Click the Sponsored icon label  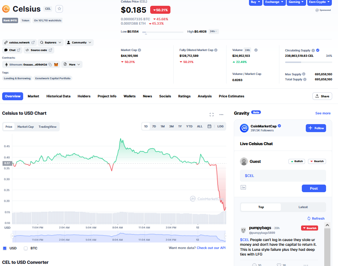tap(323, 10)
